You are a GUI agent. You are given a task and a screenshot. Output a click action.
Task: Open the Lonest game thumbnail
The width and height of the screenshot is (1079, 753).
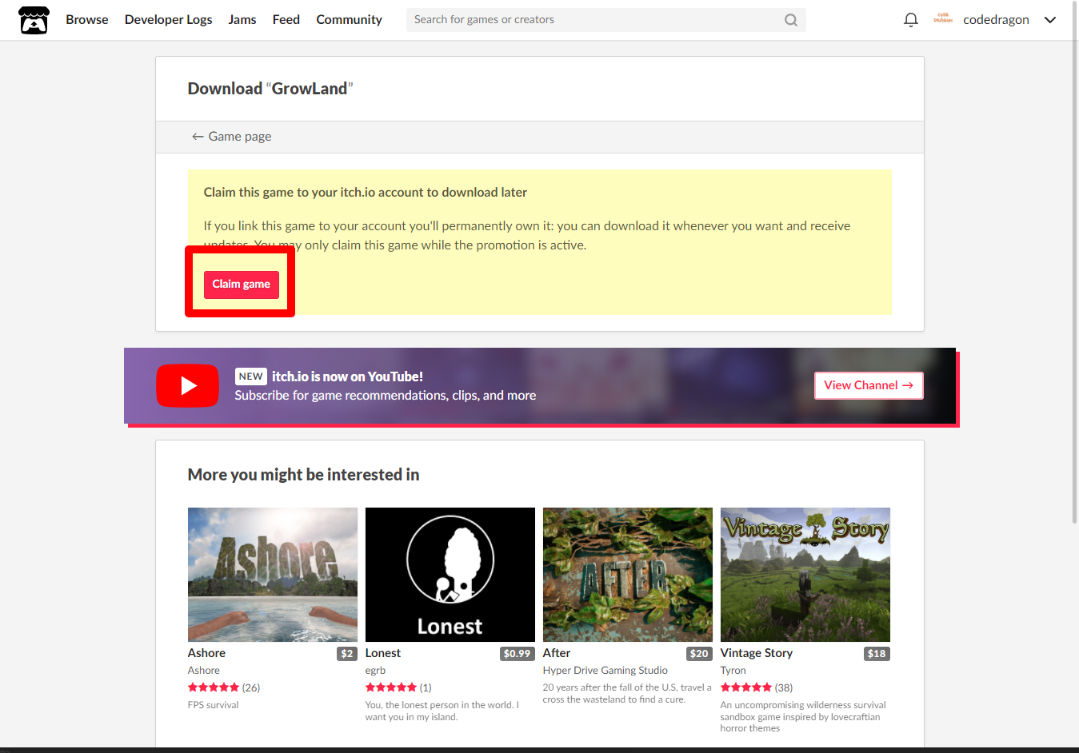450,575
